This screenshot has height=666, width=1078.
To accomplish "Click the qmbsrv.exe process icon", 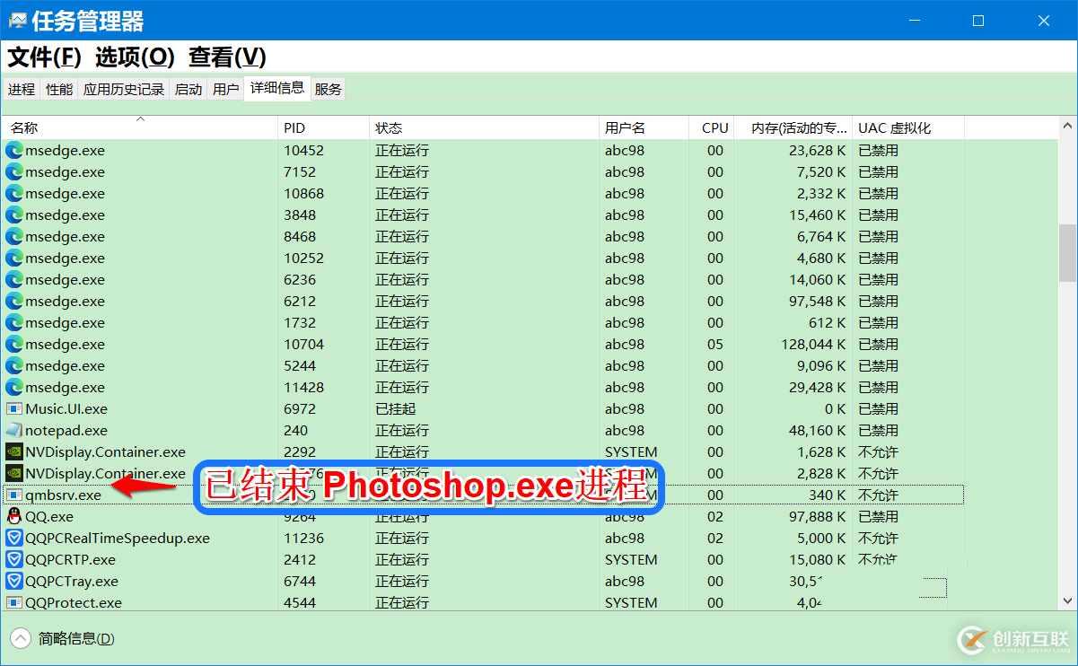I will click(14, 495).
